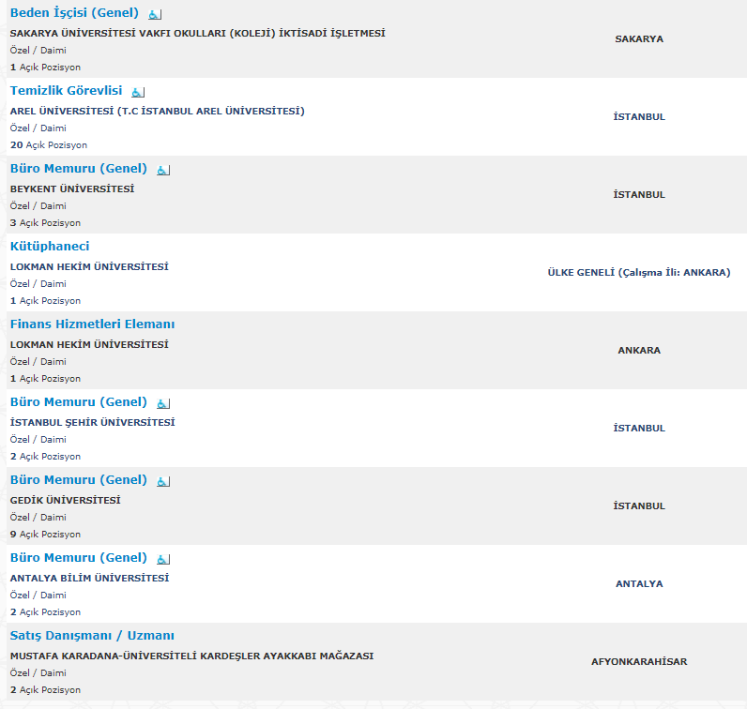Click disability icon beside Beden İşçisi (Genel)

155,15
